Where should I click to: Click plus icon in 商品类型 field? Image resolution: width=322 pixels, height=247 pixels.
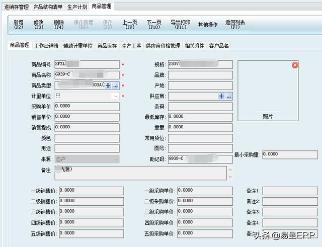[108, 86]
